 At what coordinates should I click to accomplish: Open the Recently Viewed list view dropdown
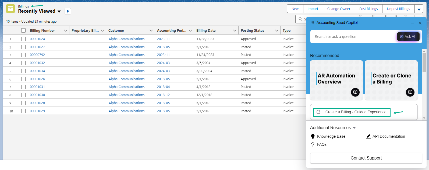pyautogui.click(x=59, y=11)
